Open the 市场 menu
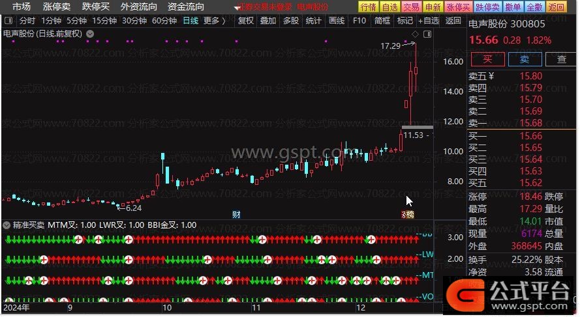 click(x=22, y=7)
